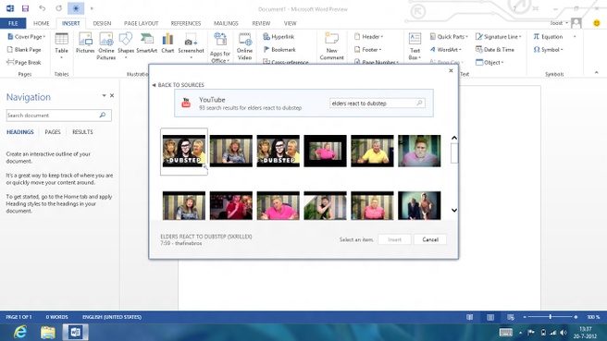Switch to Web Layout view in status bar
Screen dimensions: 607x341
511,317
